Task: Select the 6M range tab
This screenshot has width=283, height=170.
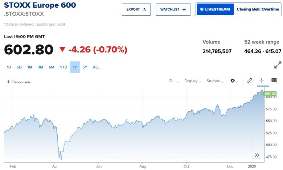Action: pos(52,67)
